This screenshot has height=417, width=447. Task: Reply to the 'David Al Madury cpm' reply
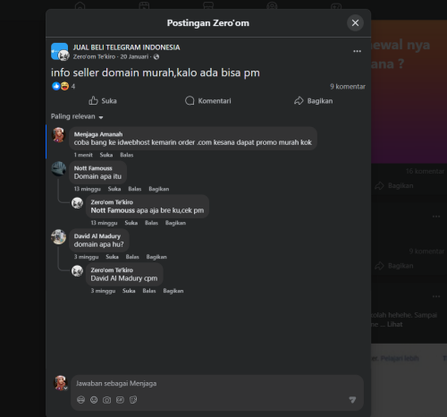pos(149,291)
